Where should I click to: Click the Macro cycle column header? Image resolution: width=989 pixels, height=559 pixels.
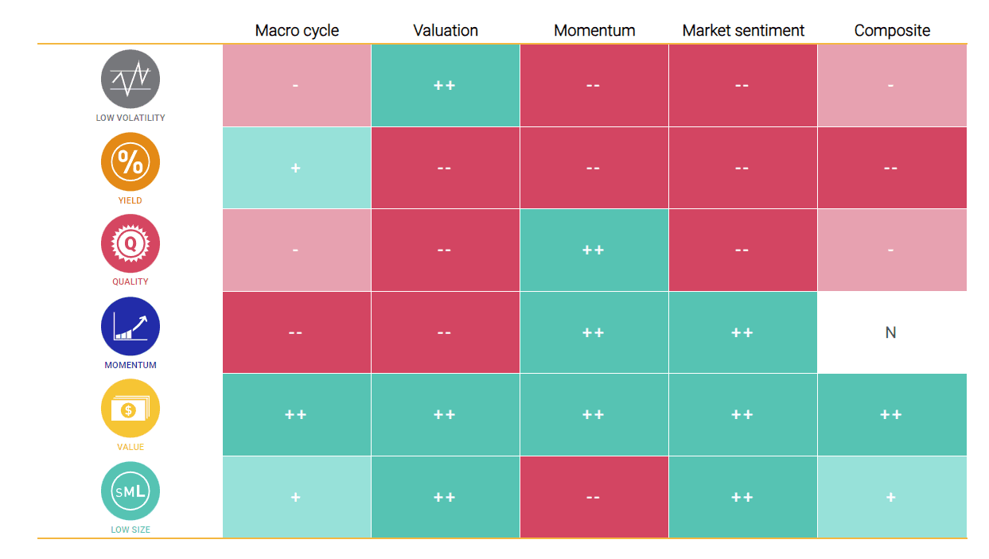click(297, 31)
